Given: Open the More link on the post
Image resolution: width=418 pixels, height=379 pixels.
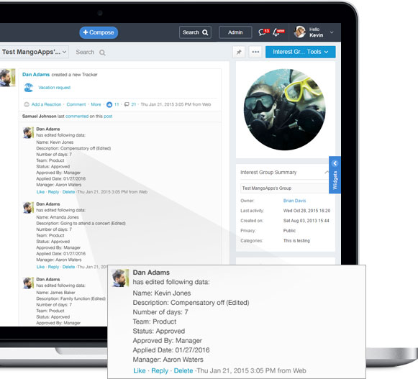Looking at the screenshot, I should click(96, 104).
